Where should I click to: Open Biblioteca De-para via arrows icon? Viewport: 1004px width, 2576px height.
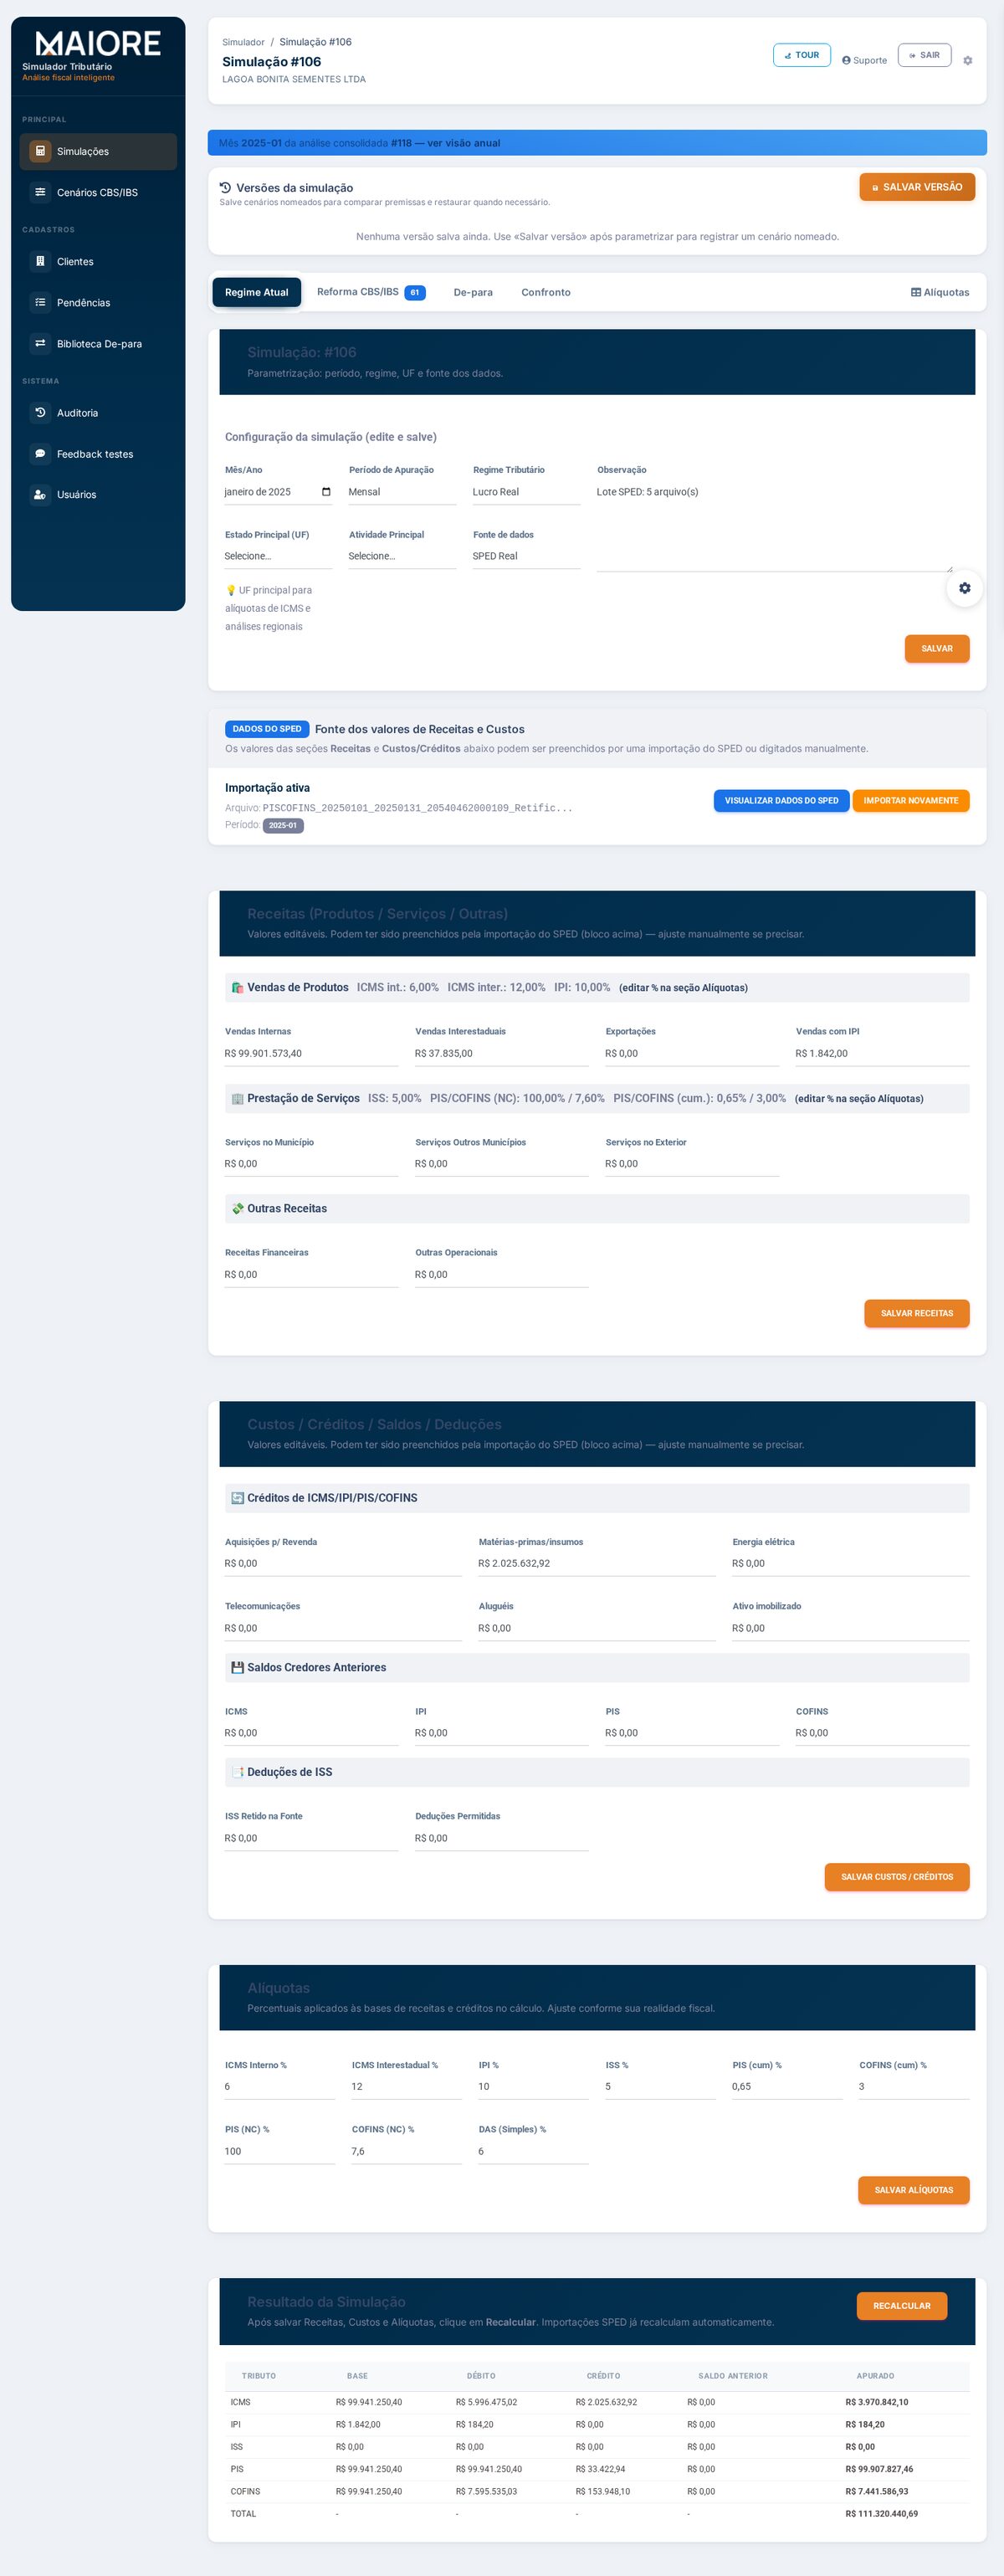coord(40,343)
